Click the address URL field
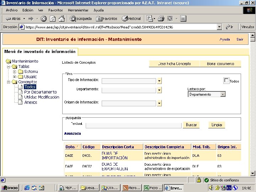Screen dimensions: 256x192 coord(121,27)
